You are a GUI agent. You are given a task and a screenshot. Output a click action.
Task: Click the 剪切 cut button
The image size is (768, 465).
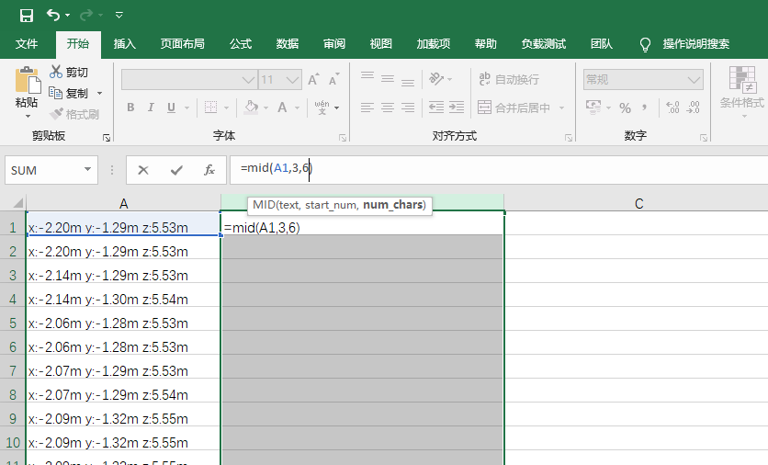69,72
